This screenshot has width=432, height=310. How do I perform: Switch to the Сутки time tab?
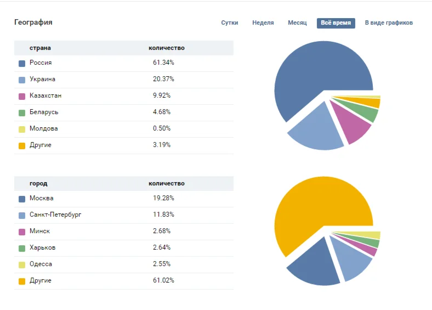point(230,23)
